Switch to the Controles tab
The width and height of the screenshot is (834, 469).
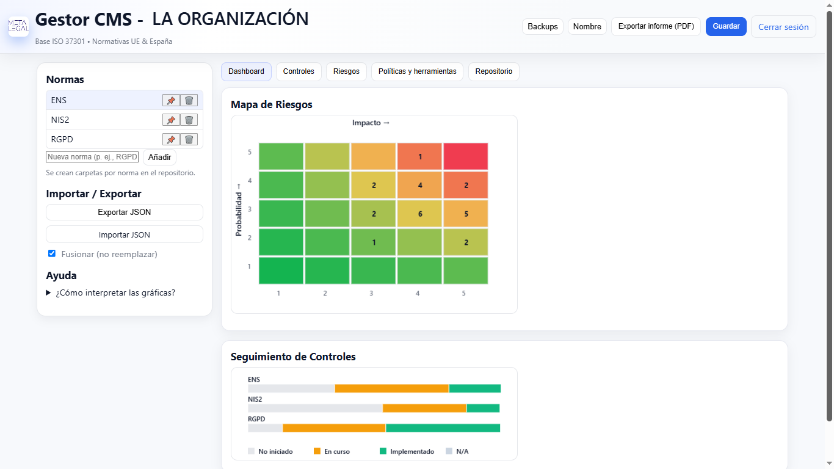click(x=299, y=71)
